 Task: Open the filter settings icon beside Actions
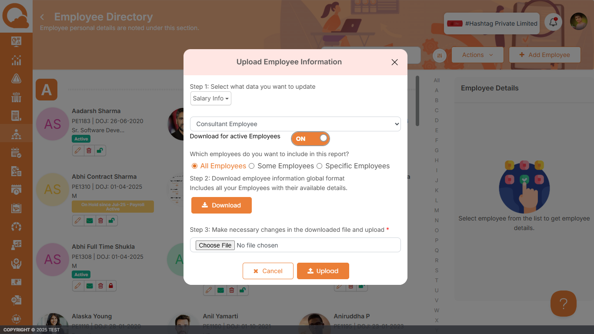pos(440,56)
